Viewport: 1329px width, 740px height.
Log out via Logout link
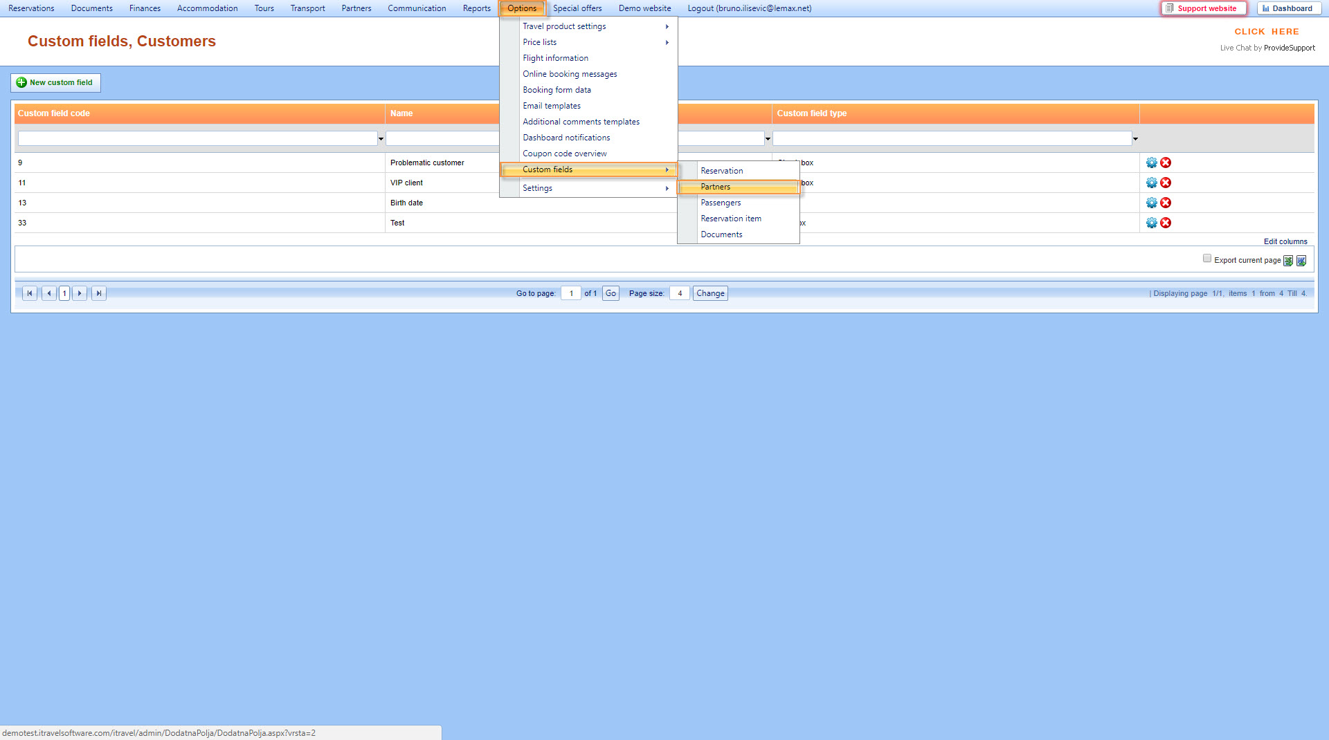pos(750,8)
